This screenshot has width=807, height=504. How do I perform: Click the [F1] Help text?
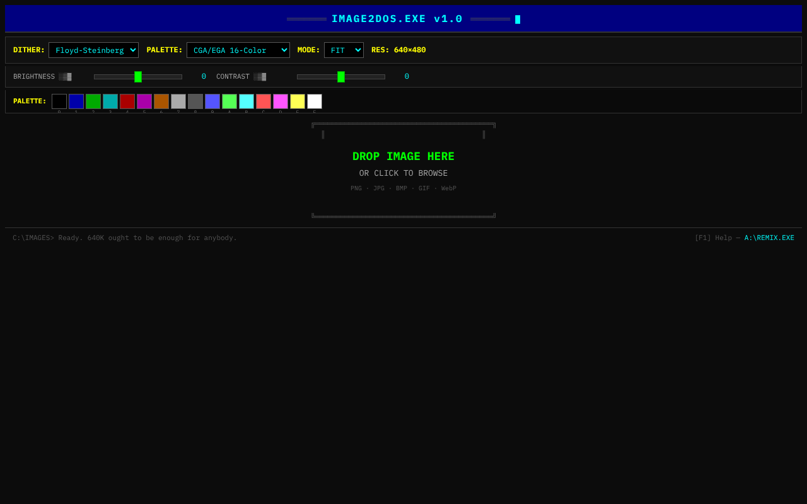tap(713, 238)
